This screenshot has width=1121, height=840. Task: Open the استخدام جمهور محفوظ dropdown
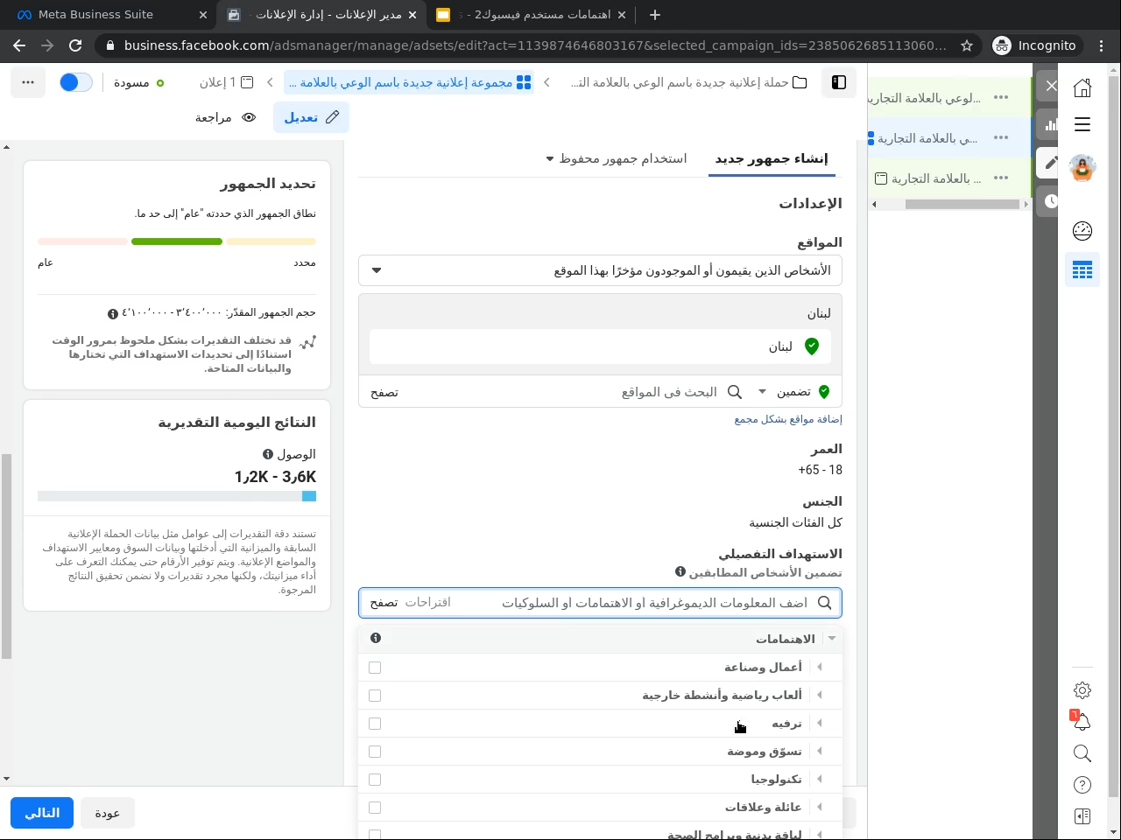pos(617,158)
